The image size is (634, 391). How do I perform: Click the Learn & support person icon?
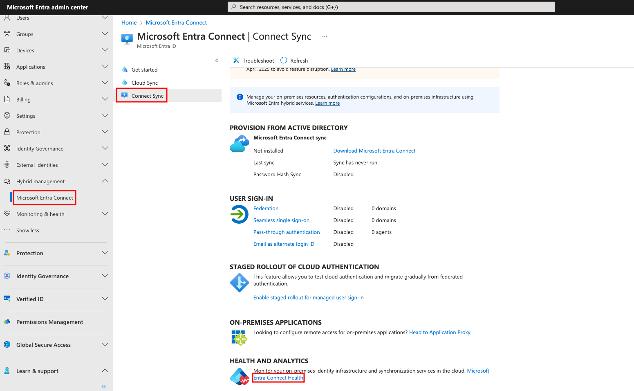click(x=7, y=371)
